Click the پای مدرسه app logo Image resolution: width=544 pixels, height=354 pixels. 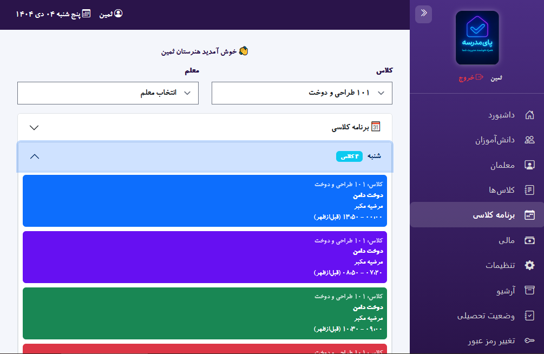pos(477,37)
